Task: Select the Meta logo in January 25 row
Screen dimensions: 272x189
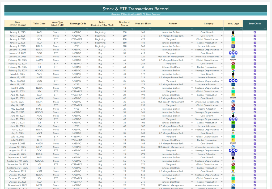Action: point(233,57)
